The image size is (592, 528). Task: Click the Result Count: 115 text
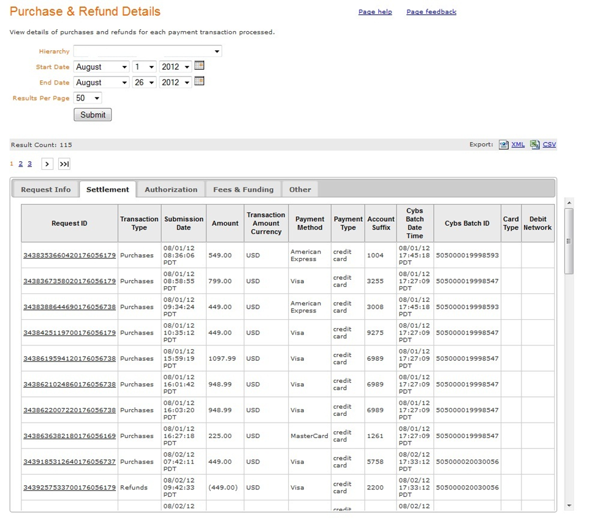click(x=41, y=145)
